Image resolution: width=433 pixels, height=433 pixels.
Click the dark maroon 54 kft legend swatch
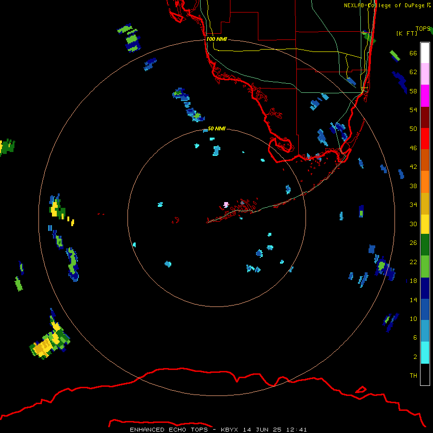pyautogui.click(x=425, y=117)
